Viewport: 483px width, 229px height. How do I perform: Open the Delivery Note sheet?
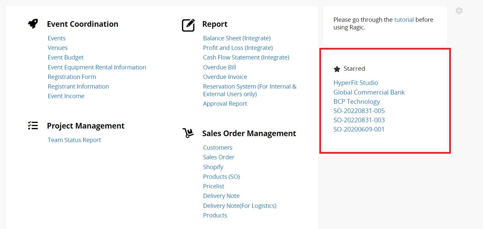[x=221, y=196]
